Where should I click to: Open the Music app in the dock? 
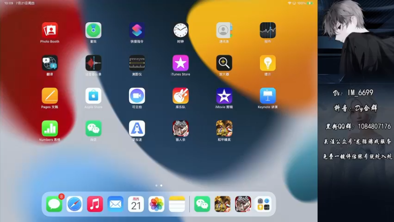point(95,204)
